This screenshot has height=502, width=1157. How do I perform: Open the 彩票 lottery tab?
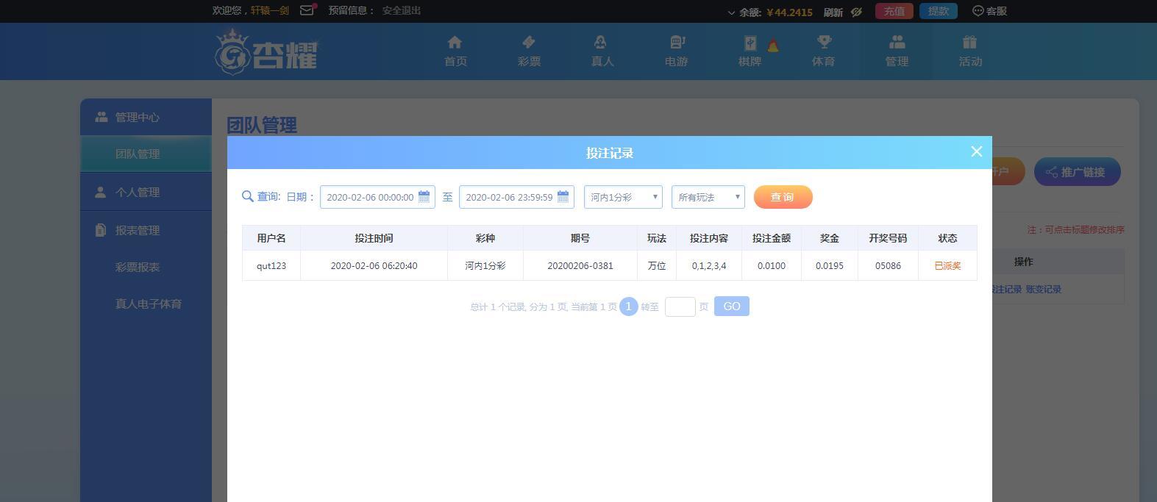pyautogui.click(x=529, y=51)
